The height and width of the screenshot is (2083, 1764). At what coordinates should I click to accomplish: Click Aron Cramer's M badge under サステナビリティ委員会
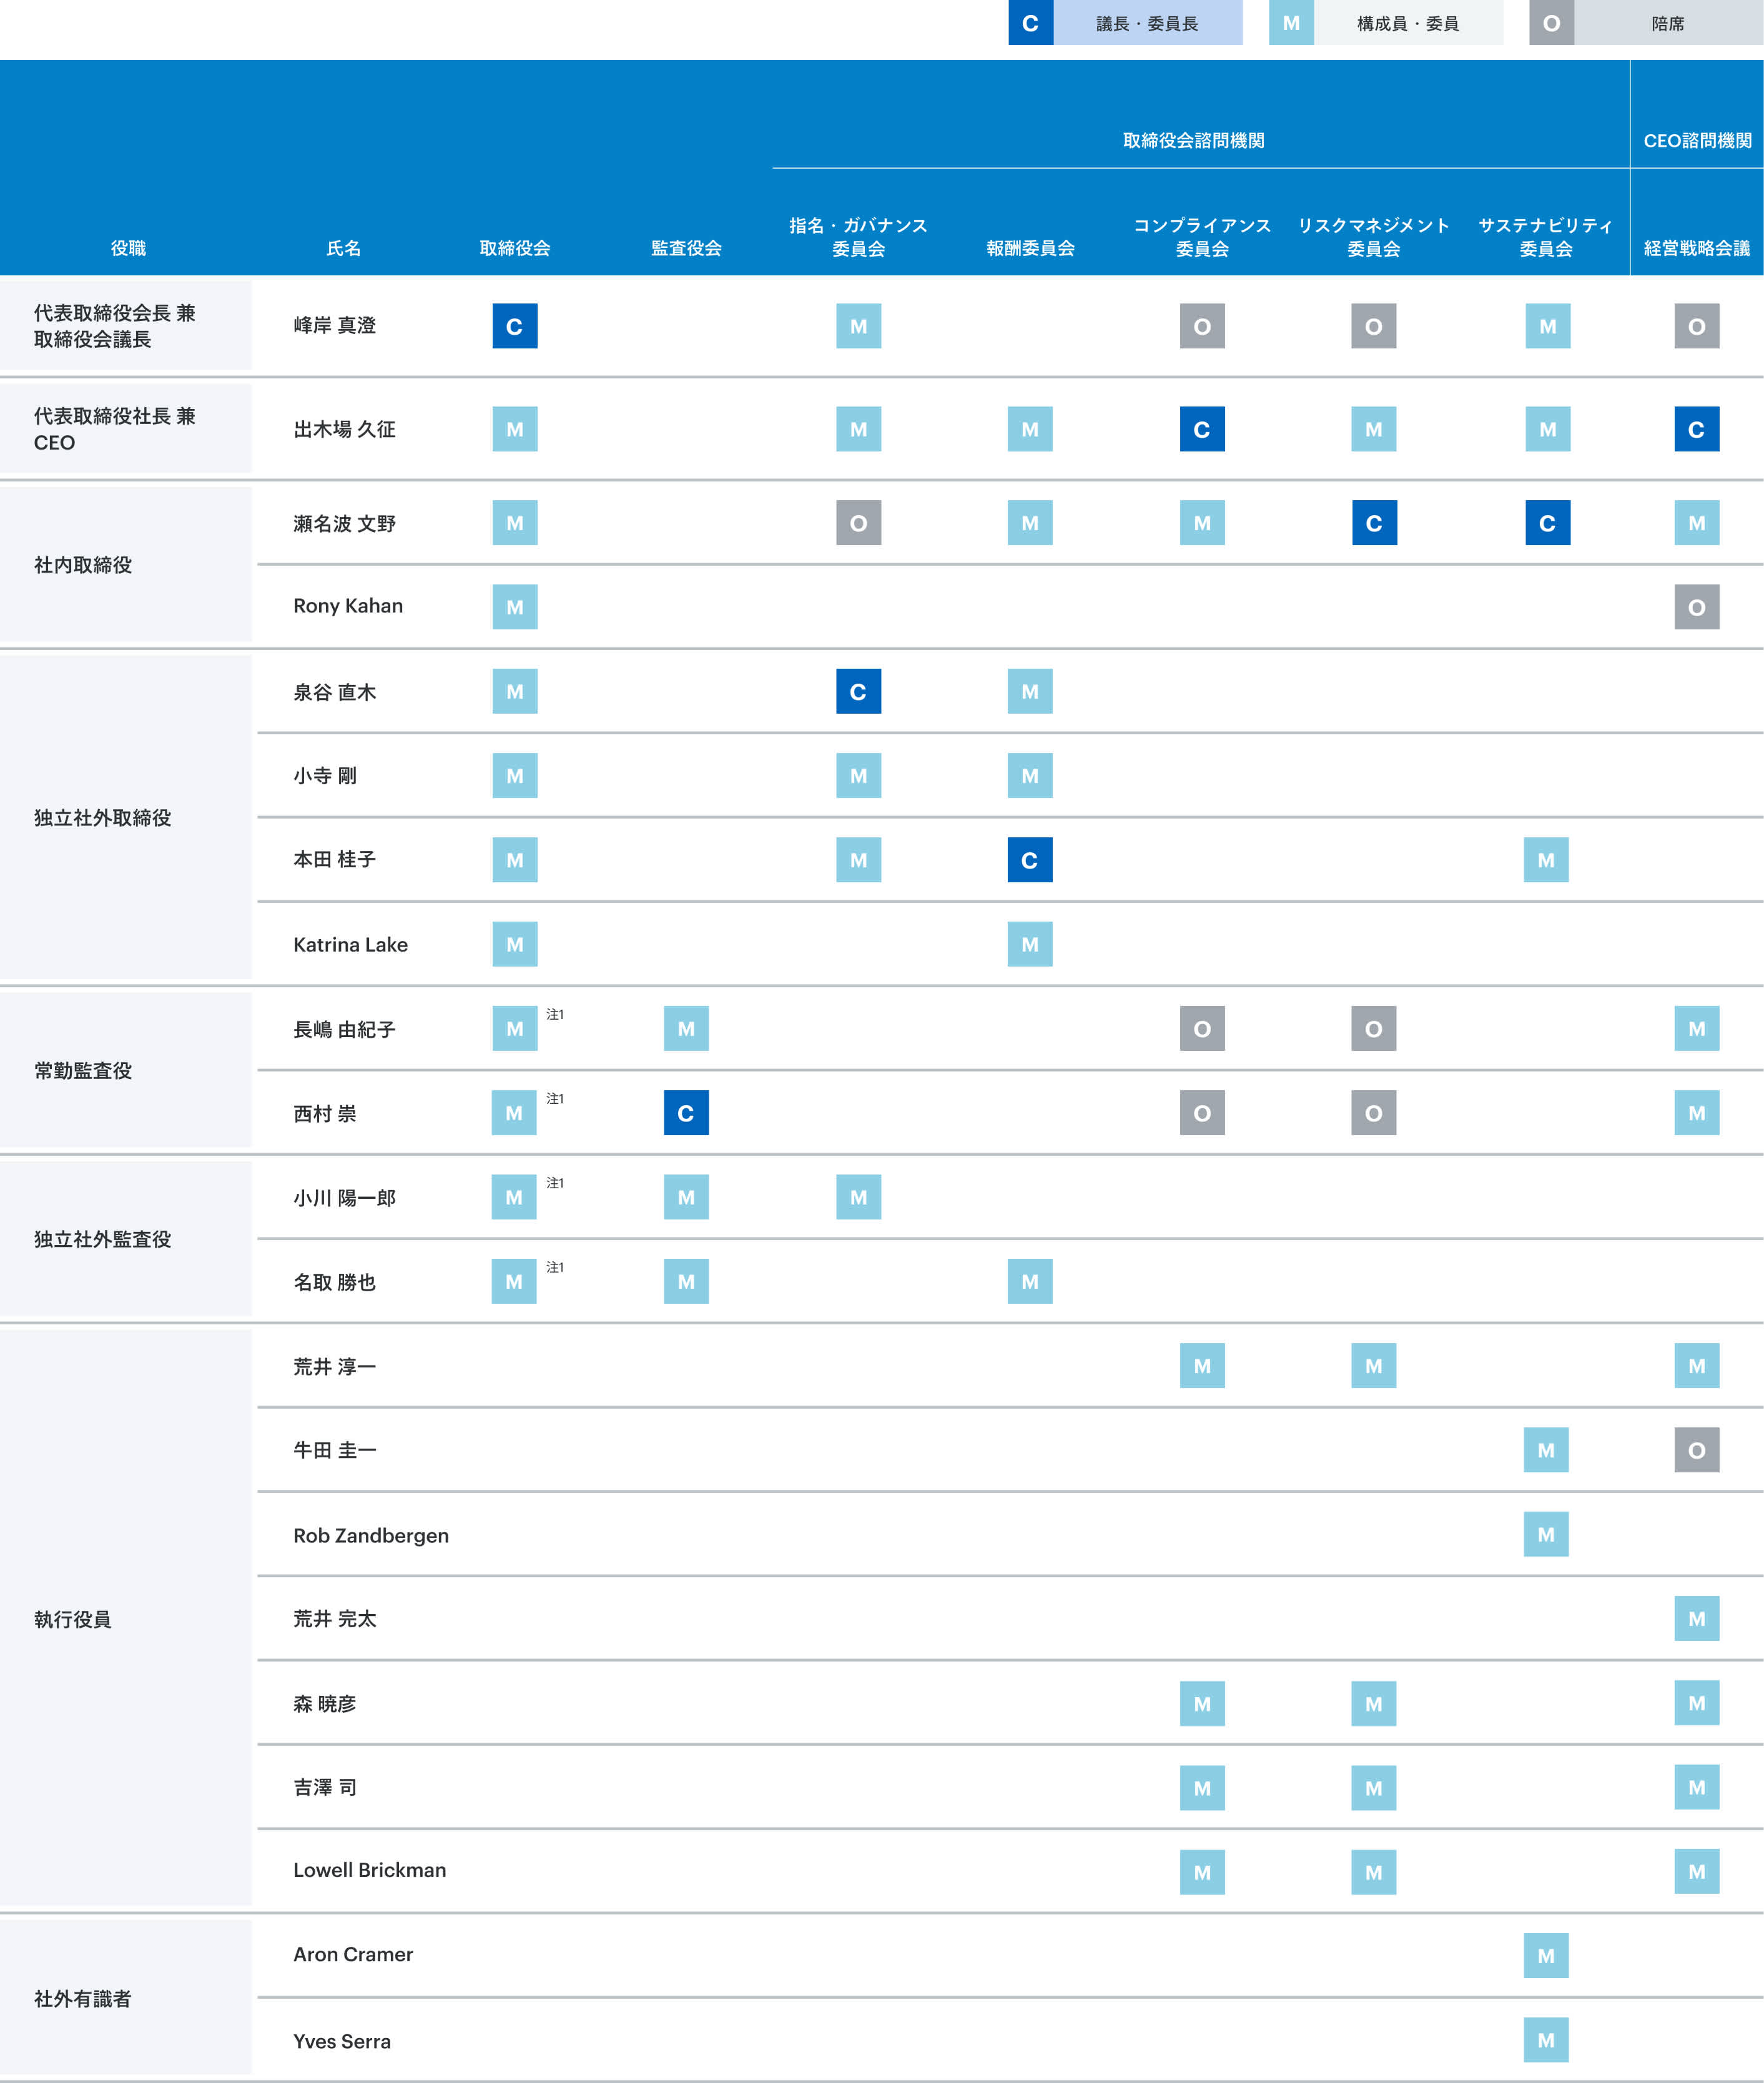(x=1545, y=1955)
